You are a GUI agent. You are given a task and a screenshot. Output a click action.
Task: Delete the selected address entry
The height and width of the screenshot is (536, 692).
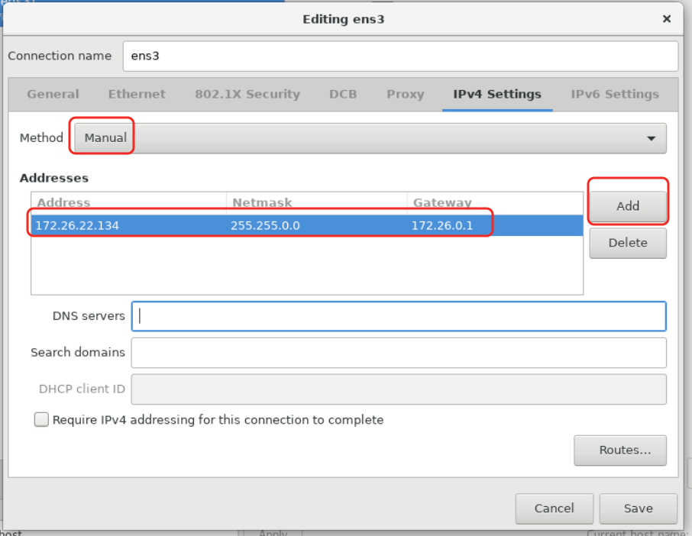pos(628,243)
